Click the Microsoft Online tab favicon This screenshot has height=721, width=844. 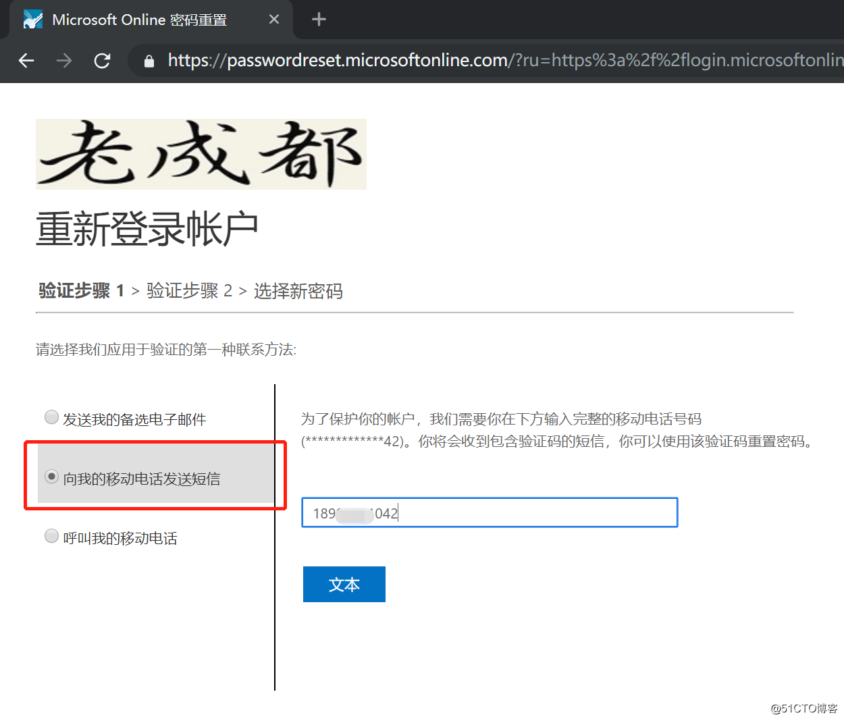(x=32, y=20)
